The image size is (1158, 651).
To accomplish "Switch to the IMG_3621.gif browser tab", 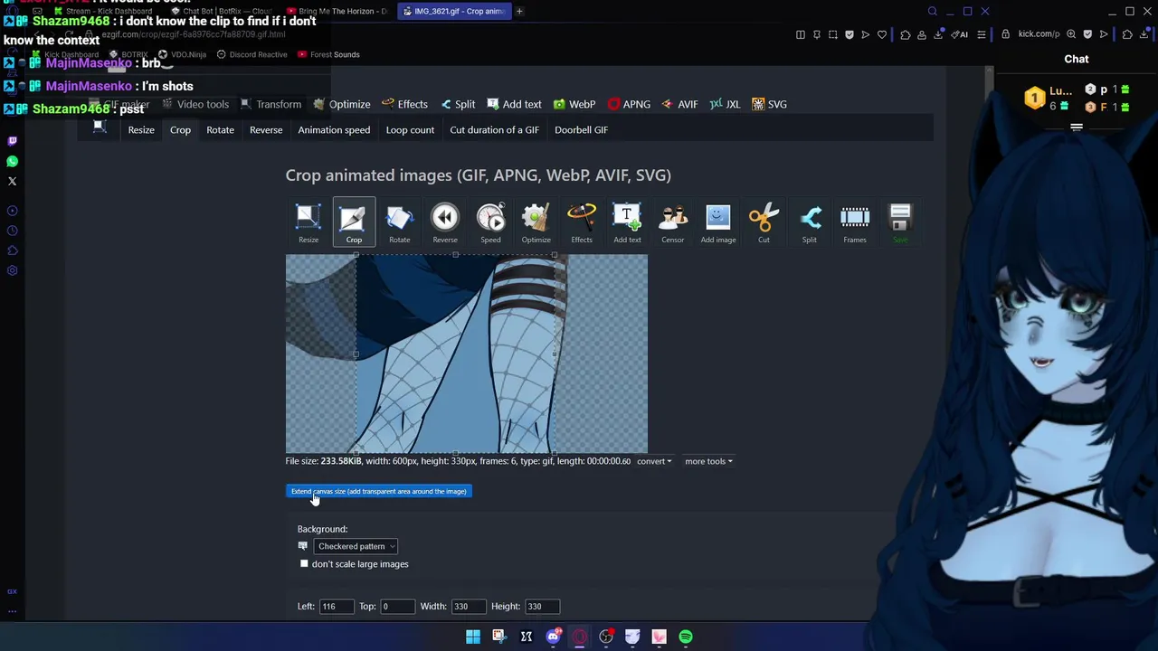I will (x=452, y=11).
